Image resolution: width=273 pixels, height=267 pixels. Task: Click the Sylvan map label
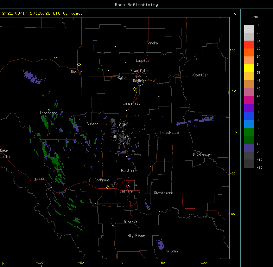[124, 78]
